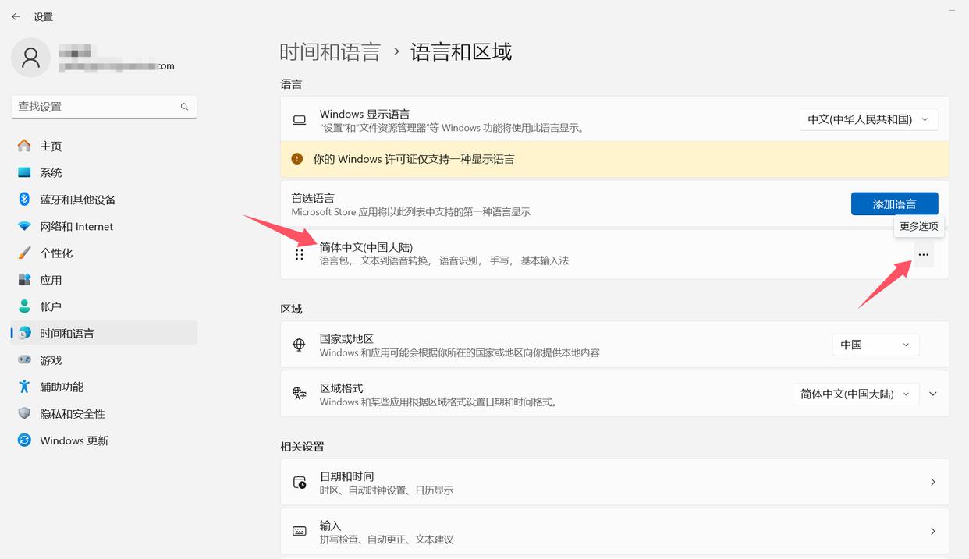The image size is (969, 559).
Task: Click the 首选语言 heading text
Action: pyautogui.click(x=313, y=198)
